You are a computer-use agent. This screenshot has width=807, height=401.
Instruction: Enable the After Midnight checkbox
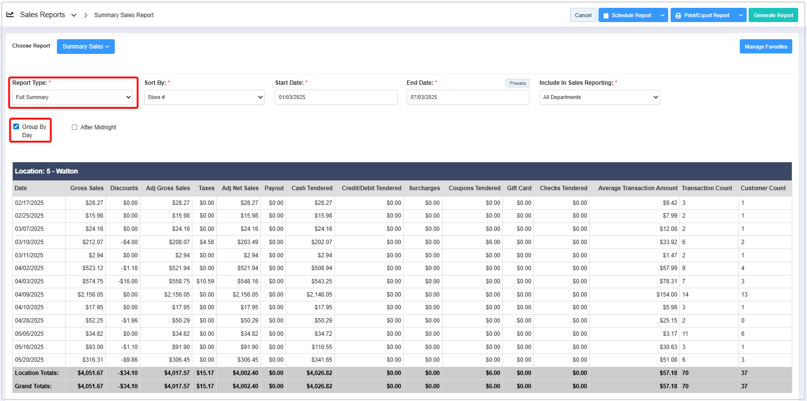coord(75,127)
